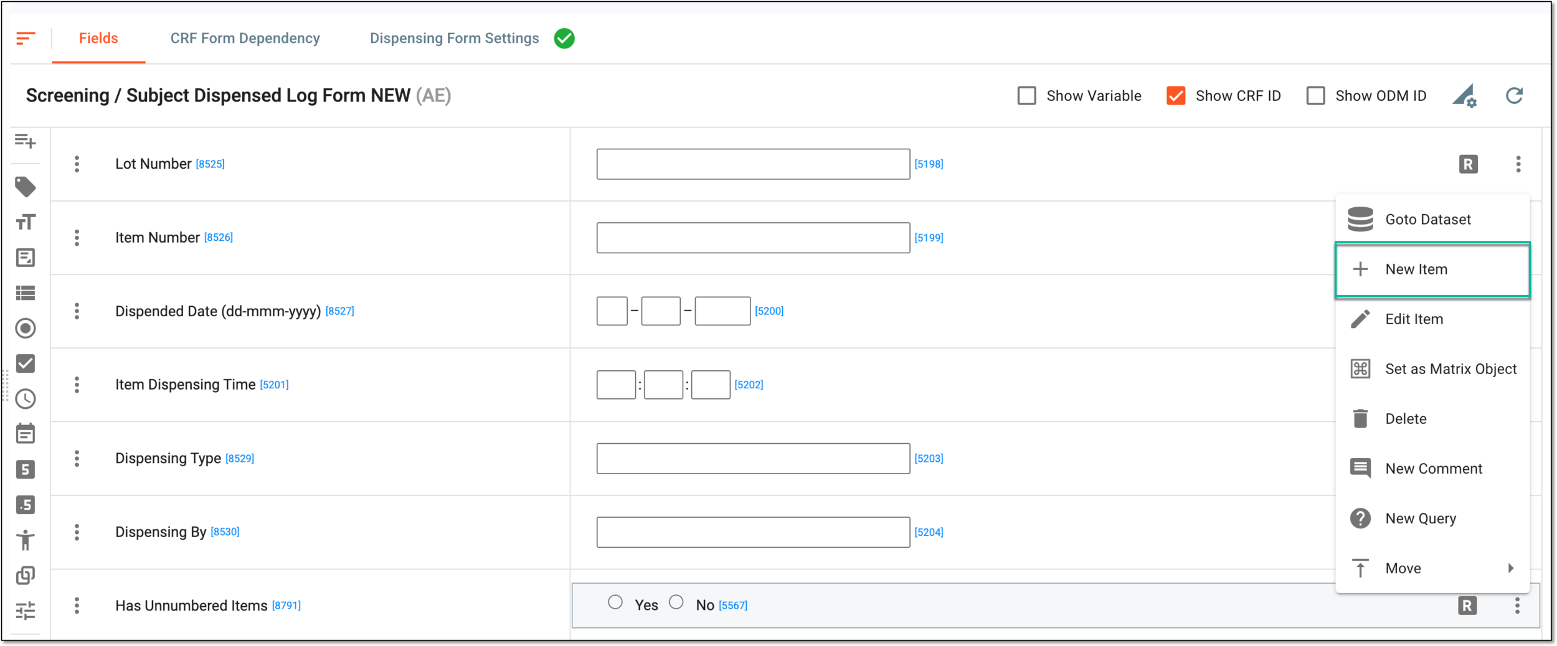Open the orange filter lines menu icon
The height and width of the screenshot is (646, 1557).
coord(26,39)
